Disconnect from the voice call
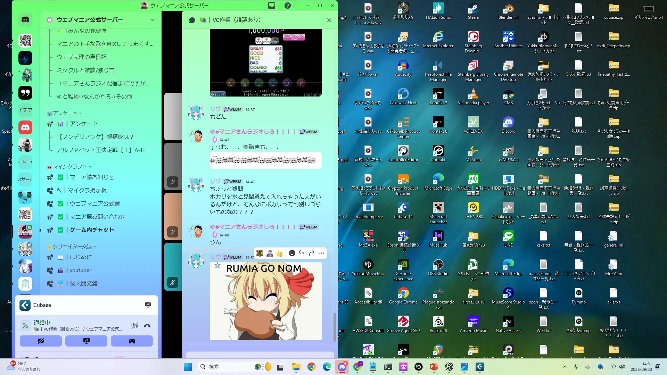Screen dimensions: 667x375 click(147, 326)
